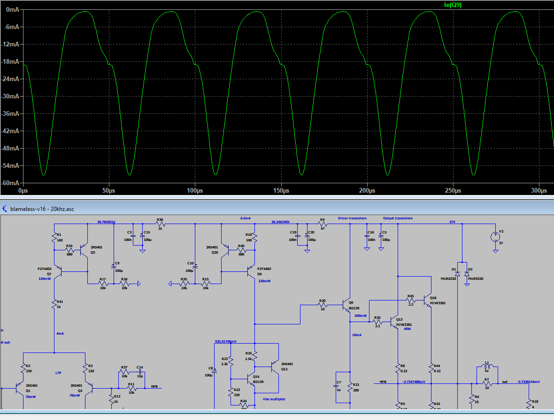Click the -3.7347488mV NFB voltage readout
The height and width of the screenshot is (420, 554).
414,382
